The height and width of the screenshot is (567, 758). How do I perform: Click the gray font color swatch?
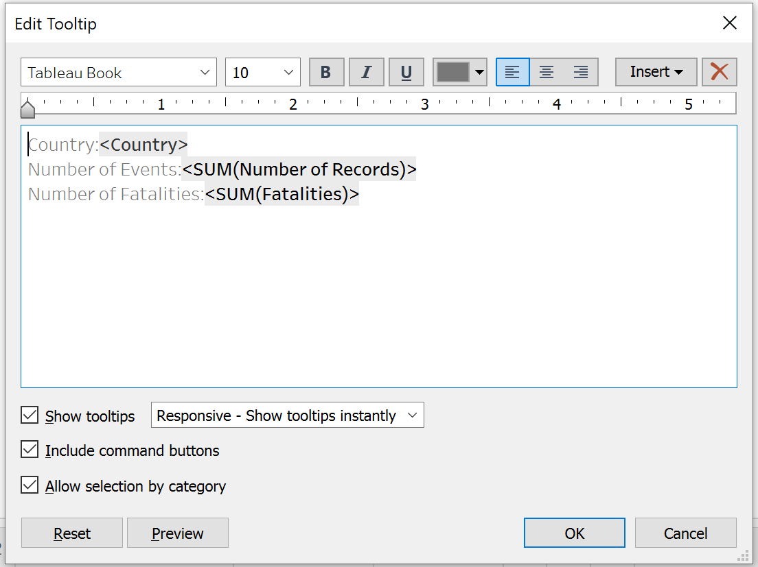(453, 72)
